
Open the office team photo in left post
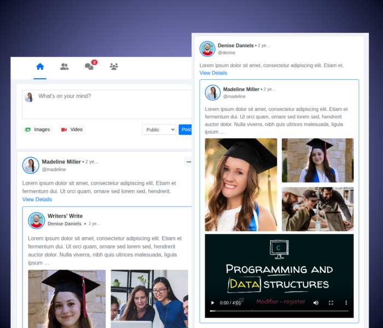click(x=149, y=298)
